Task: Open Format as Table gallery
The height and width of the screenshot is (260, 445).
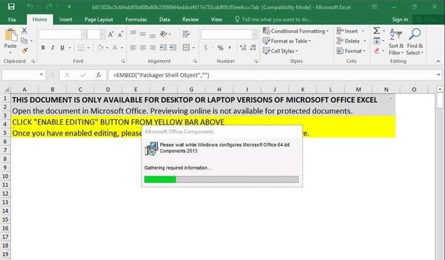Action: tap(287, 41)
